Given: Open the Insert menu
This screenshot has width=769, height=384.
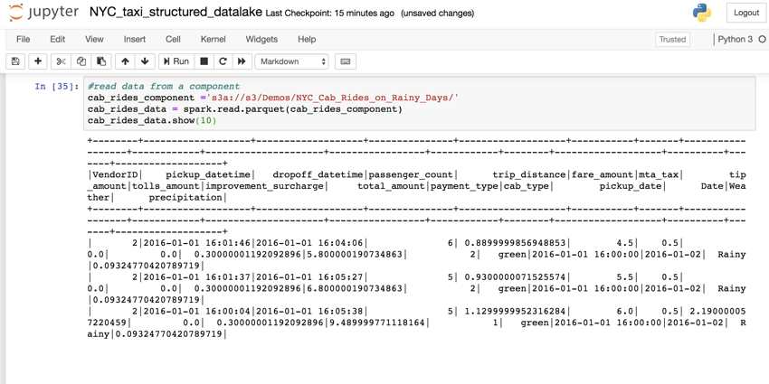Looking at the screenshot, I should 135,39.
